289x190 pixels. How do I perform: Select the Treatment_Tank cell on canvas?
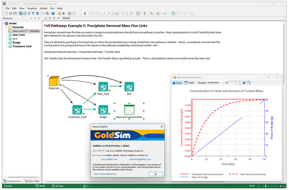pos(77,110)
